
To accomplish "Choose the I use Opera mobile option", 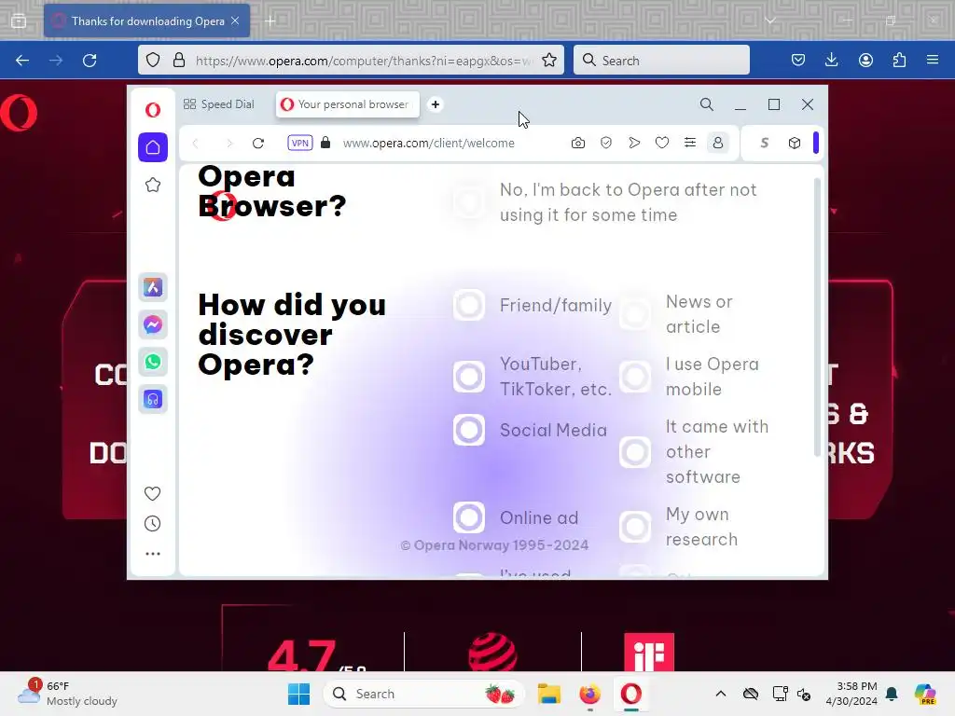I will (634, 377).
